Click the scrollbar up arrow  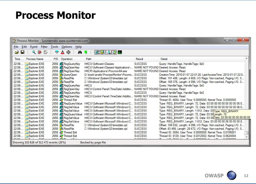[x=246, y=58]
